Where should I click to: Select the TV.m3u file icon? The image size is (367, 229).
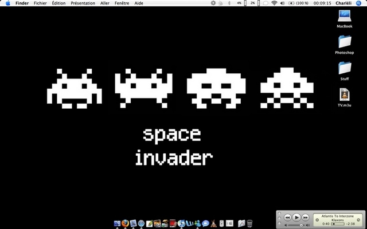[x=344, y=94]
